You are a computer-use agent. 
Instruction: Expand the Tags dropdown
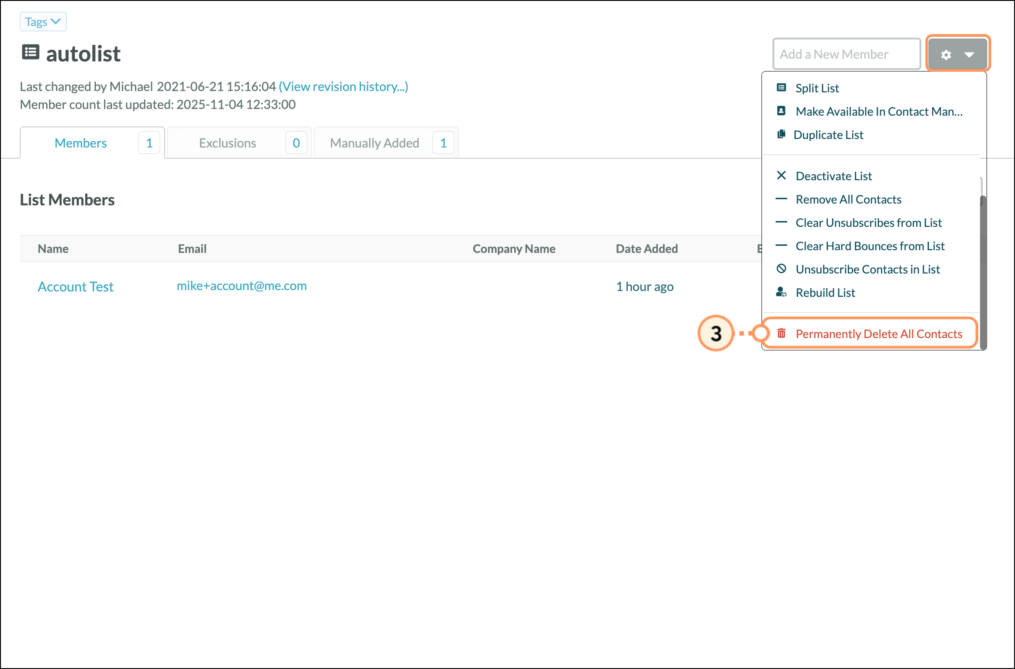tap(43, 22)
